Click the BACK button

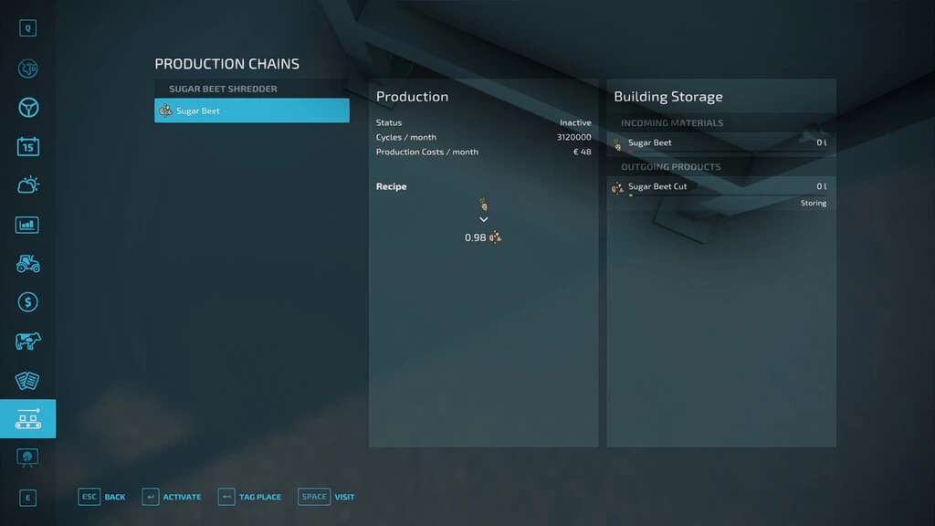[102, 497]
